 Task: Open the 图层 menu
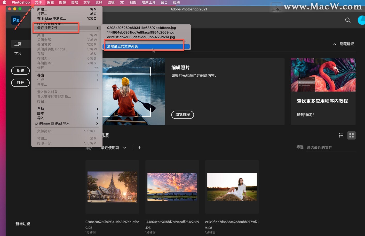click(x=75, y=2)
